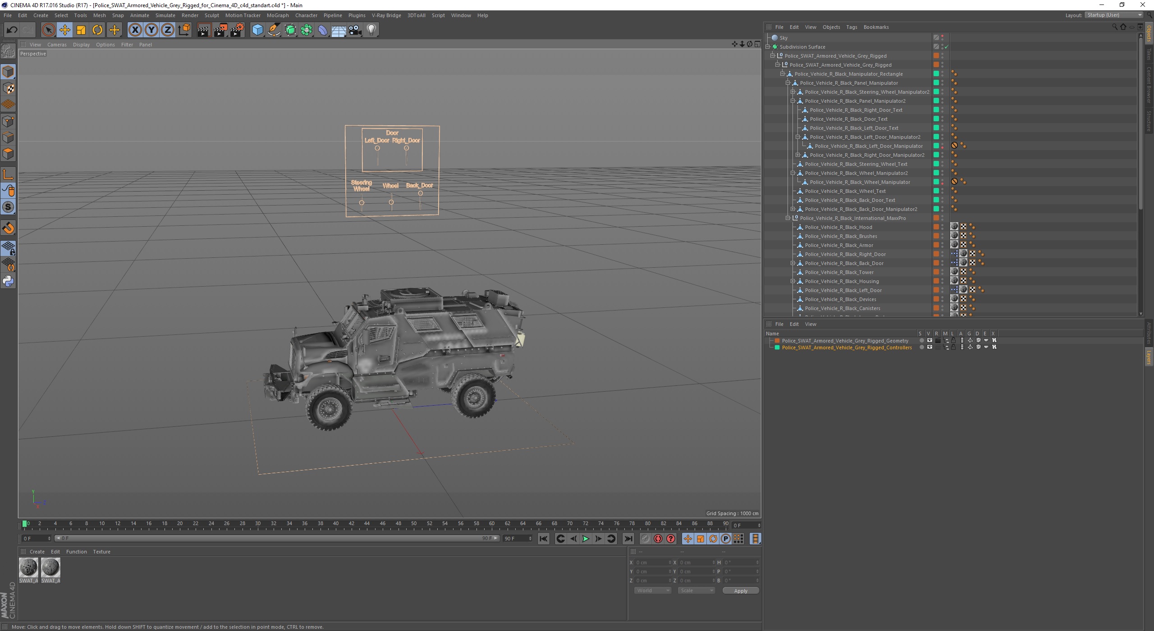Click Render View clapperboard icon

click(x=204, y=30)
